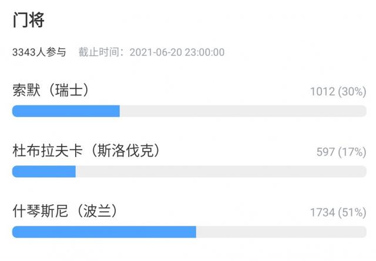
Task: Click the 2021-06-20 deadline date
Action: coord(156,52)
